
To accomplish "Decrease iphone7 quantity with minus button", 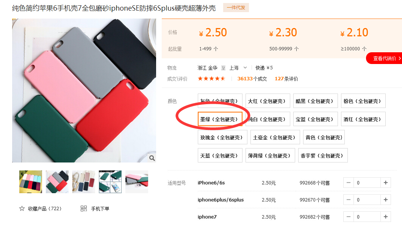I will click(349, 217).
